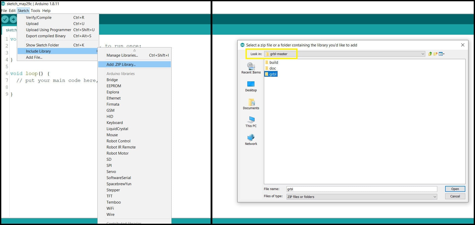
Task: Click the void loop() code line
Action: pos(30,73)
